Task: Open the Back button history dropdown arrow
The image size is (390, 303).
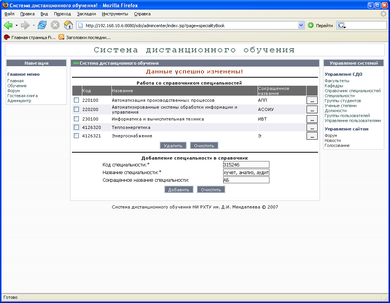Action: coord(17,25)
